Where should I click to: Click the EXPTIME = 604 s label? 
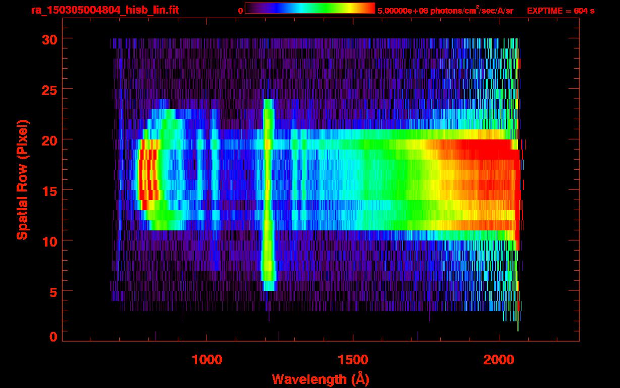coord(560,10)
